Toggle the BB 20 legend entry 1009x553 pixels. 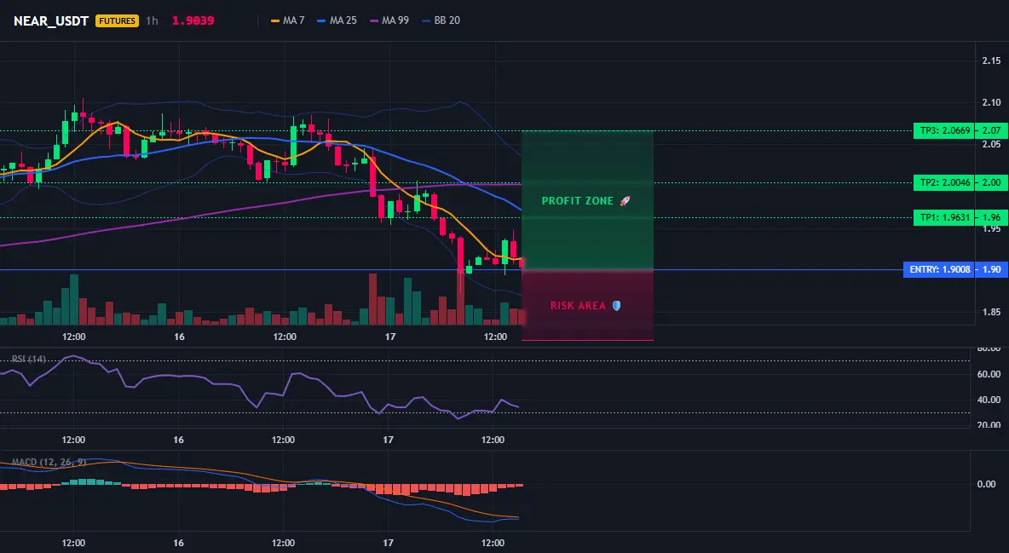tap(441, 20)
